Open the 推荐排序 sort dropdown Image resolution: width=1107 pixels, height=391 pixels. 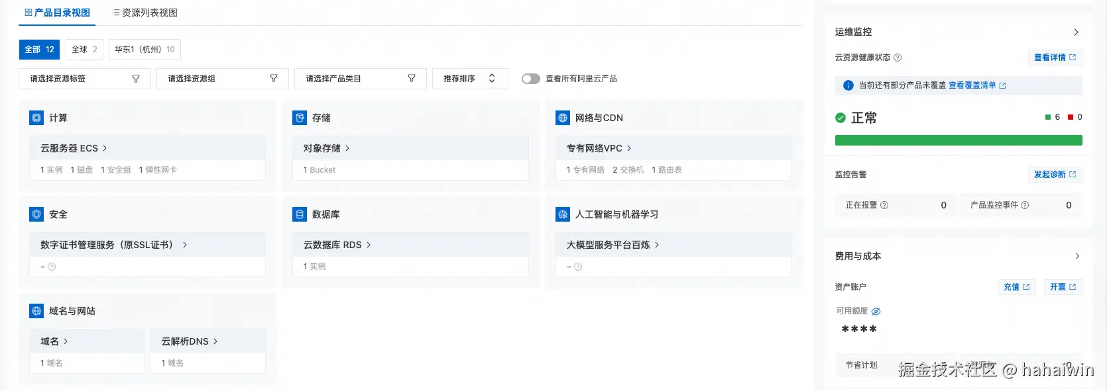(470, 79)
